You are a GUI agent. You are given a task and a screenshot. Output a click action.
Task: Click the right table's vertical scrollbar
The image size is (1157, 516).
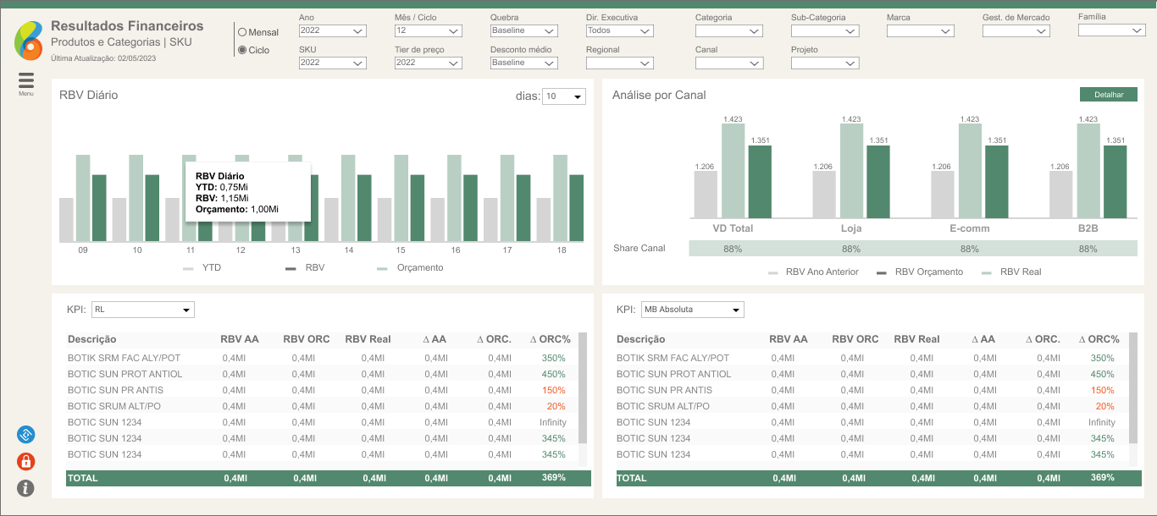coord(1133,387)
